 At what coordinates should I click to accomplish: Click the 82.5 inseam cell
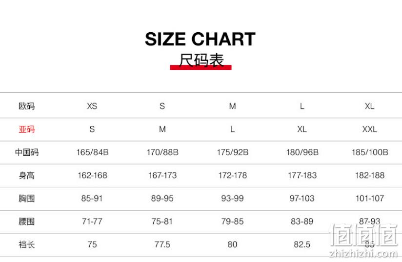pyautogui.click(x=302, y=244)
